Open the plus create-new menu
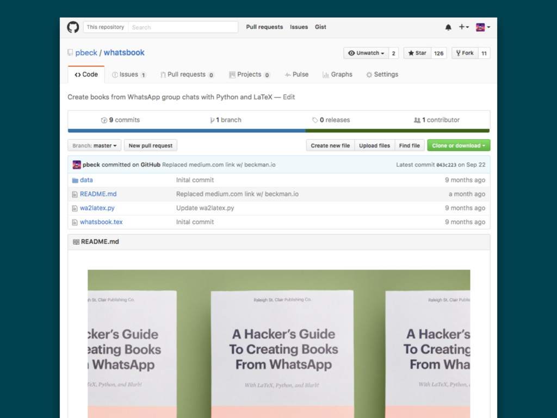The height and width of the screenshot is (418, 557). pyautogui.click(x=463, y=27)
